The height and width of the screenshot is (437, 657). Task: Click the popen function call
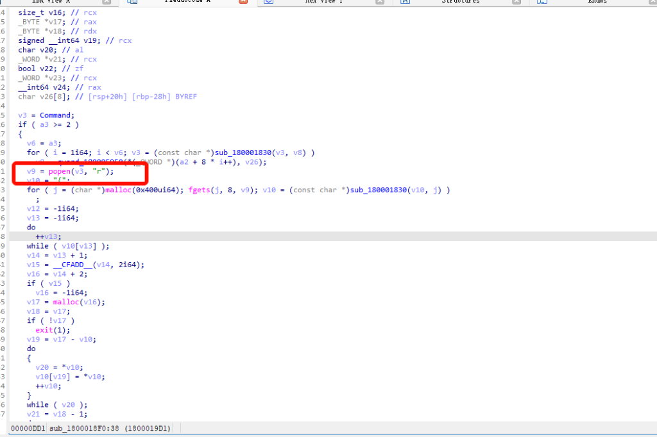61,171
